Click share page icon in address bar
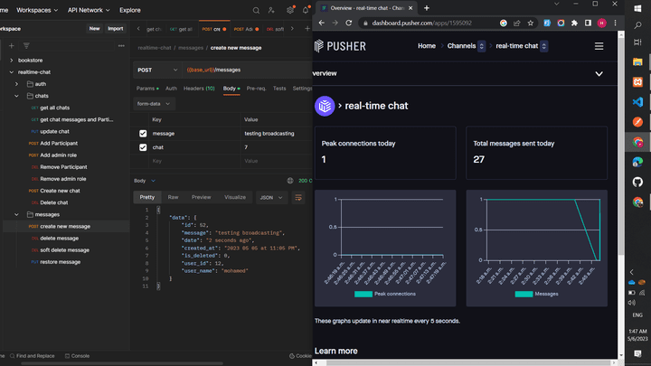Screen dimensions: 651x366 [x=517, y=23]
